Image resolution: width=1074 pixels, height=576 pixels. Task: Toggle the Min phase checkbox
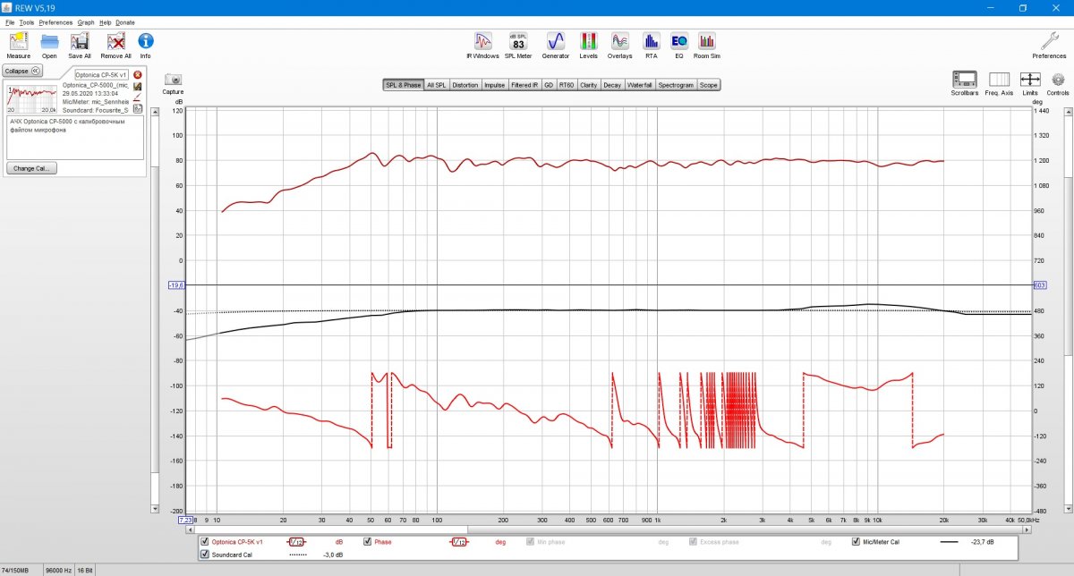tap(531, 542)
